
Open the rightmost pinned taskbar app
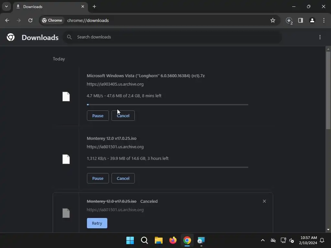click(x=201, y=240)
